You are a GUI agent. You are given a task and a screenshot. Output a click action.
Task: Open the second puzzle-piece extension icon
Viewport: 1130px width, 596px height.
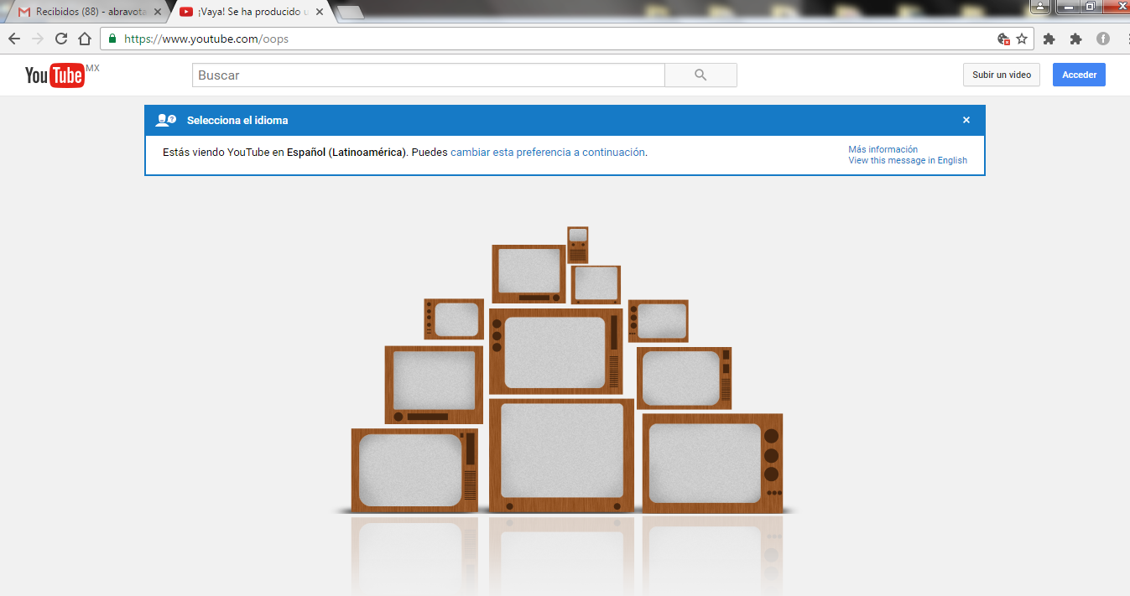pyautogui.click(x=1075, y=39)
